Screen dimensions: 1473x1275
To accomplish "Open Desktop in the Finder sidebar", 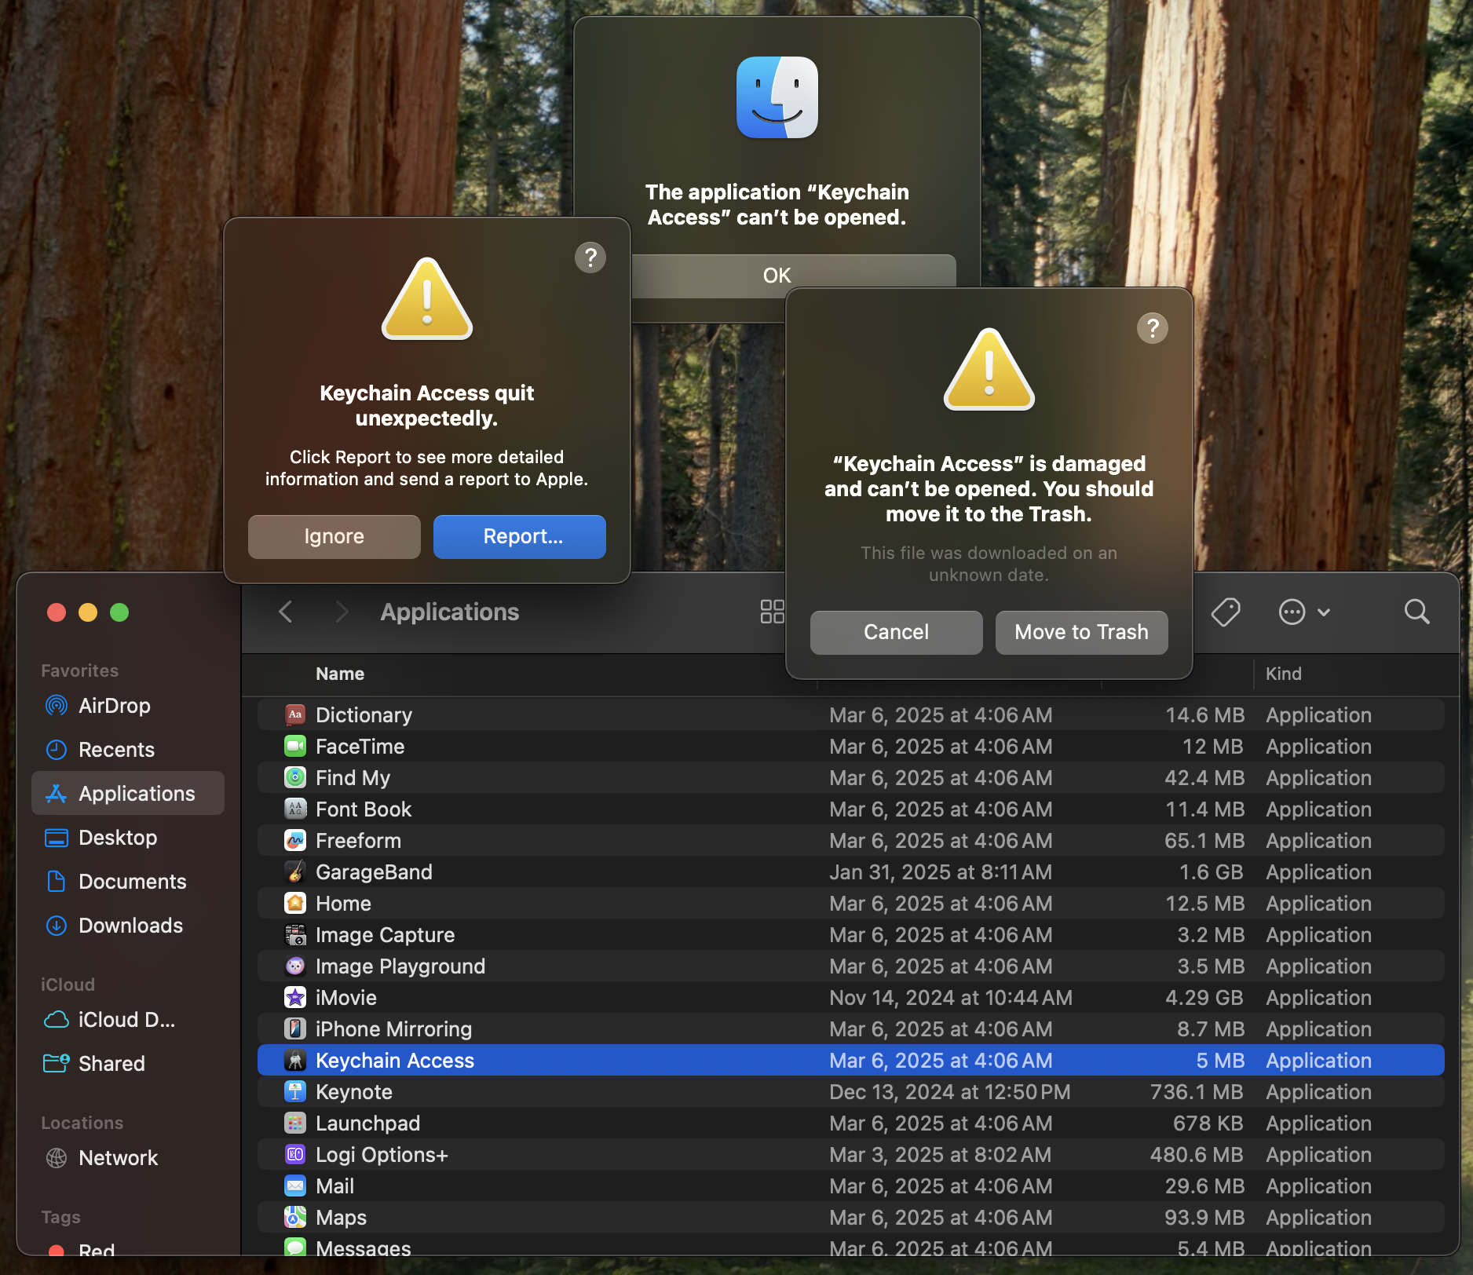I will pyautogui.click(x=128, y=837).
